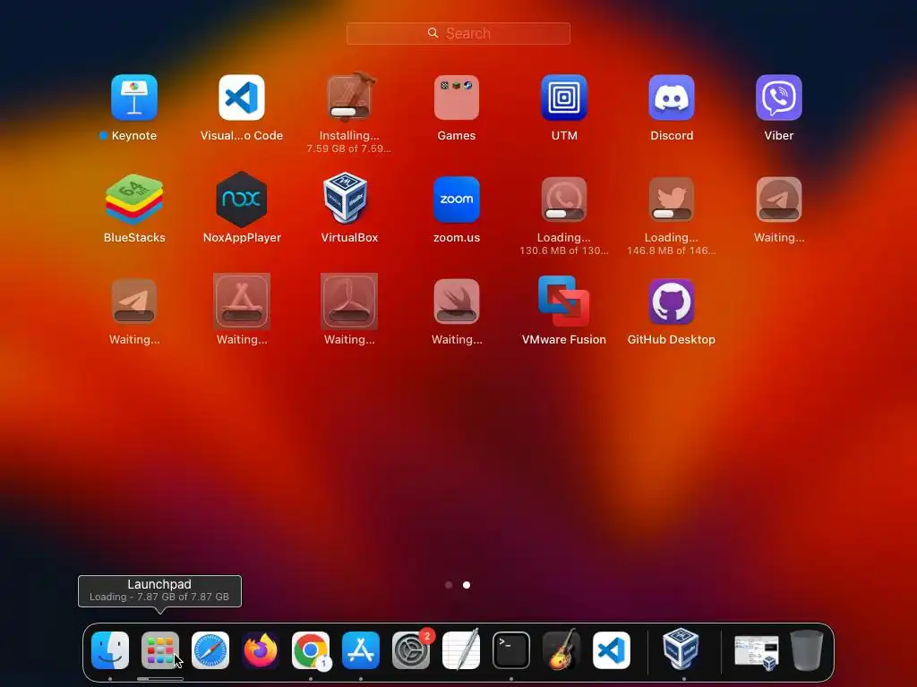The width and height of the screenshot is (917, 687).
Task: Select the second Launchpad page dot
Action: pos(466,585)
